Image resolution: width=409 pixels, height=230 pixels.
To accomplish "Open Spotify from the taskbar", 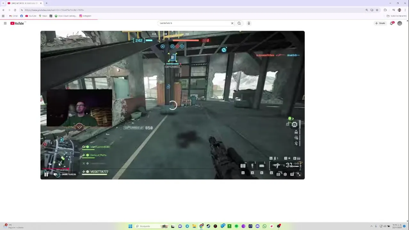I will click(237, 226).
